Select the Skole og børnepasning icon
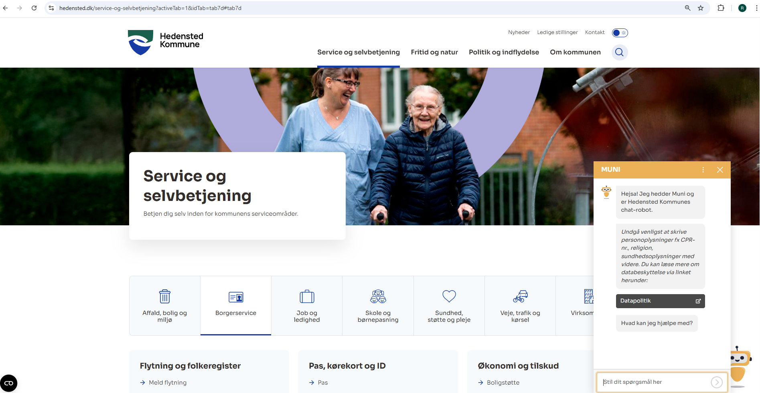Viewport: 760px width, 393px height. pyautogui.click(x=378, y=297)
